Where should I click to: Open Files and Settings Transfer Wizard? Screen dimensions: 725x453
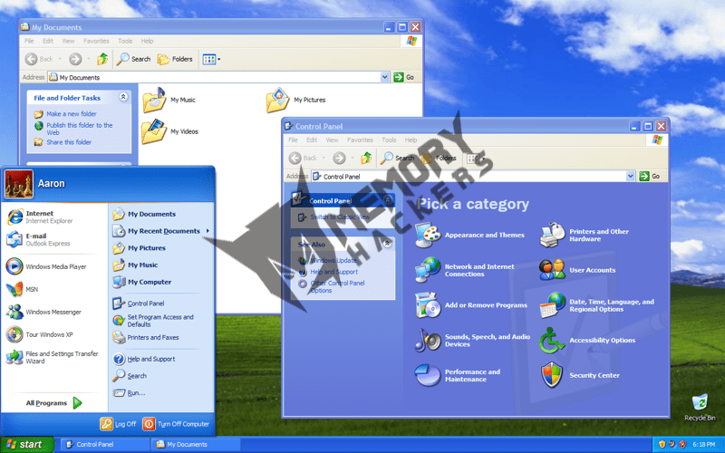[53, 357]
